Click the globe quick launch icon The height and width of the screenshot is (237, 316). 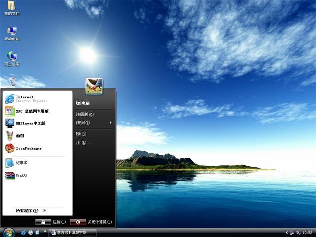coord(31,233)
